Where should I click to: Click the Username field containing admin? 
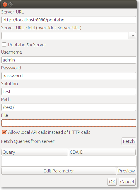(x=69, y=60)
